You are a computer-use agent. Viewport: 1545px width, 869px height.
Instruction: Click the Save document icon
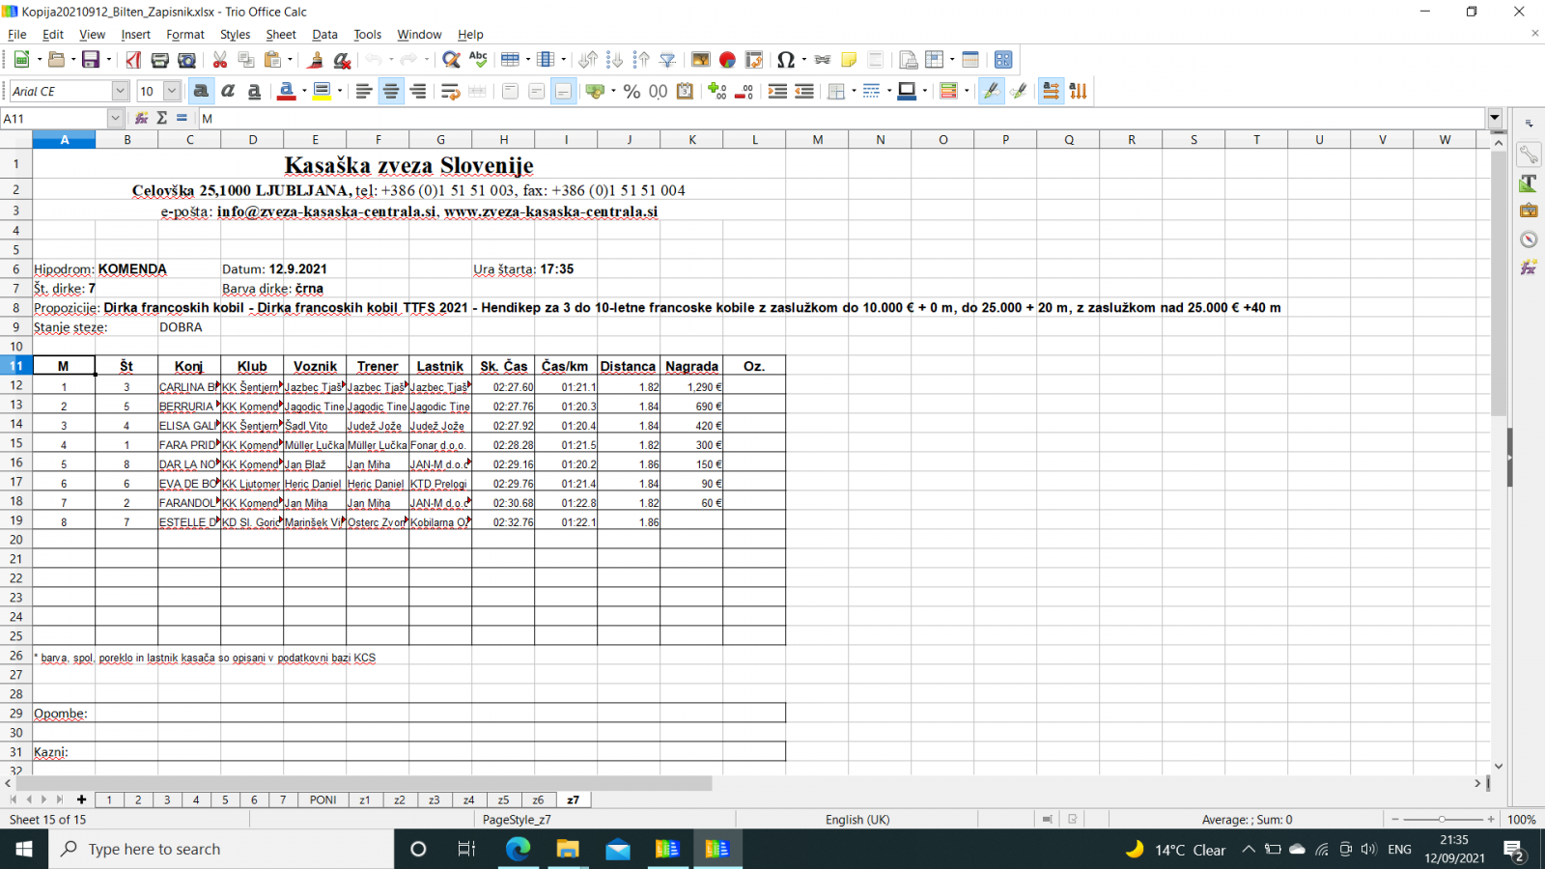point(91,60)
